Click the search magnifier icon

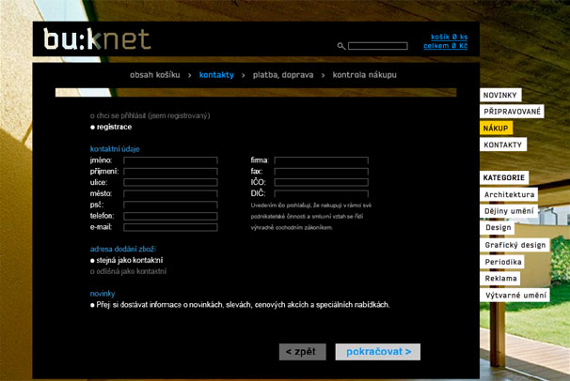pyautogui.click(x=341, y=45)
